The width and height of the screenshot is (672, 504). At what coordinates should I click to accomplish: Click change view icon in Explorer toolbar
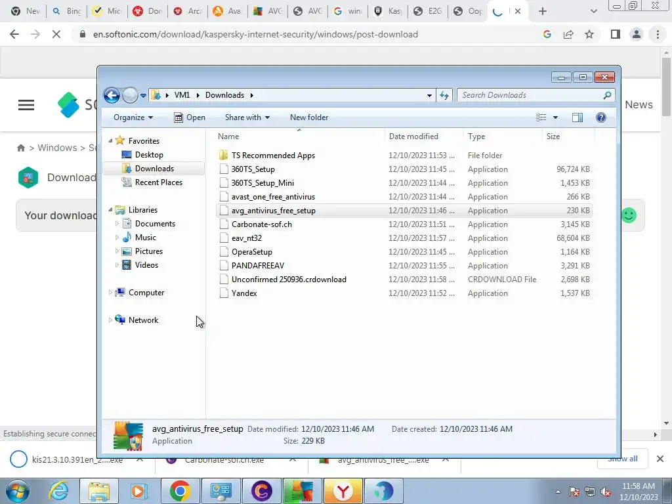541,117
